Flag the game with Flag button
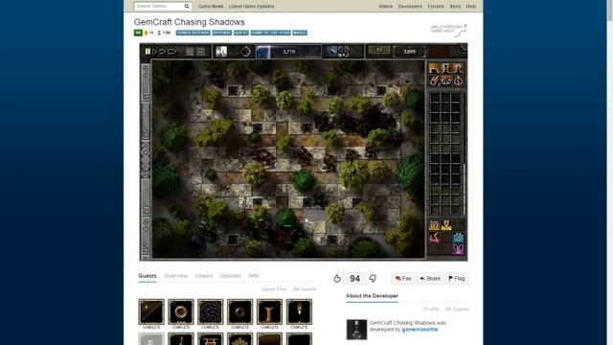The image size is (613, 345). click(457, 279)
